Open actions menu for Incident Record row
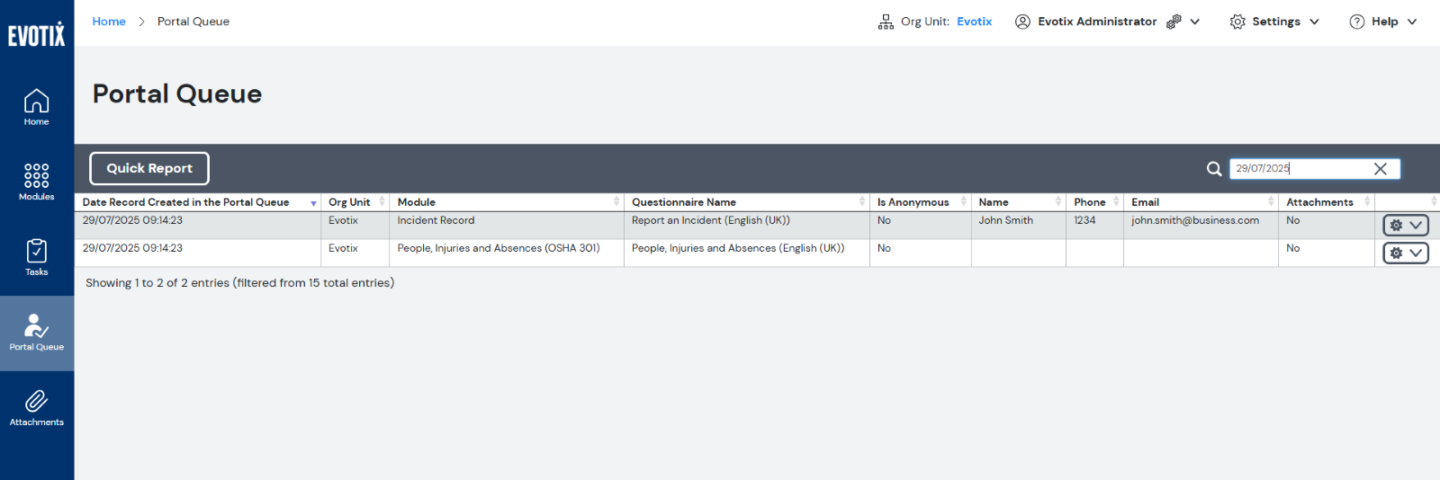1440x480 pixels. [1405, 226]
